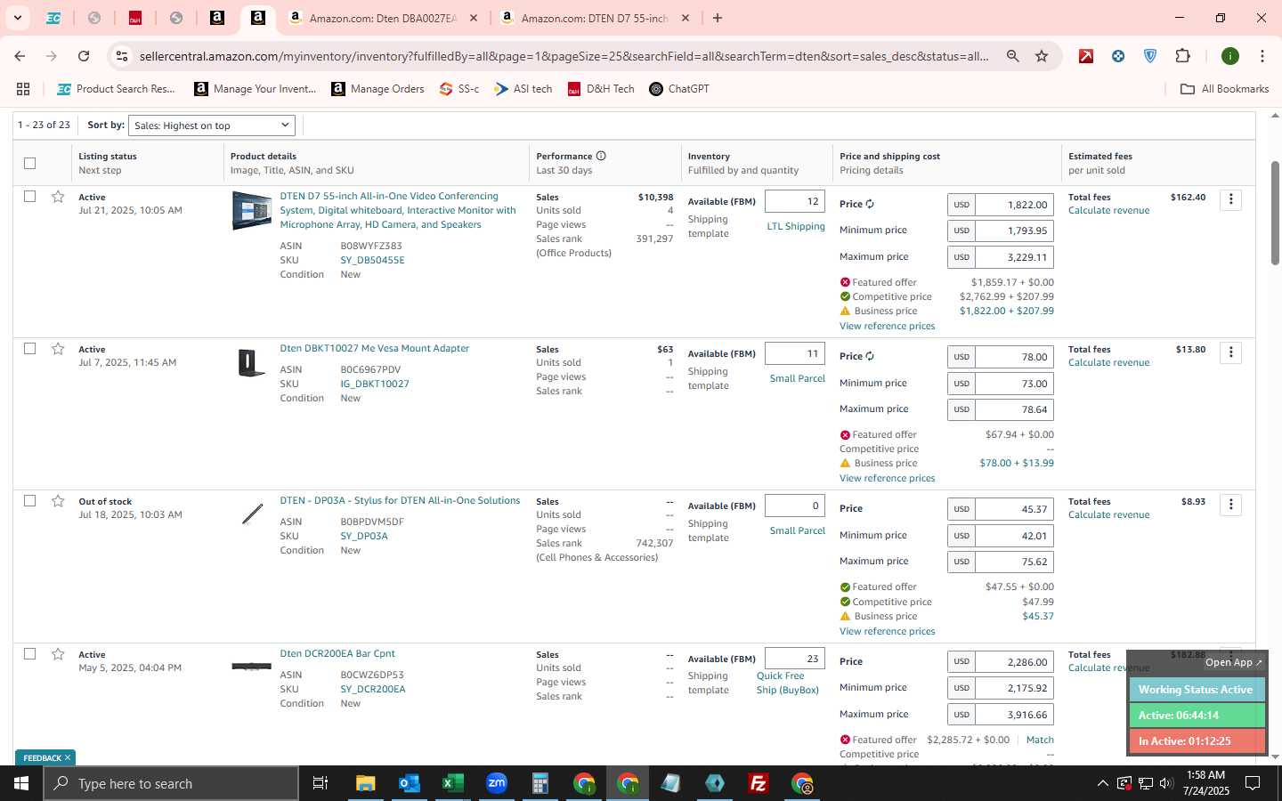Click View reference prices for Vesa Mount

click(887, 478)
